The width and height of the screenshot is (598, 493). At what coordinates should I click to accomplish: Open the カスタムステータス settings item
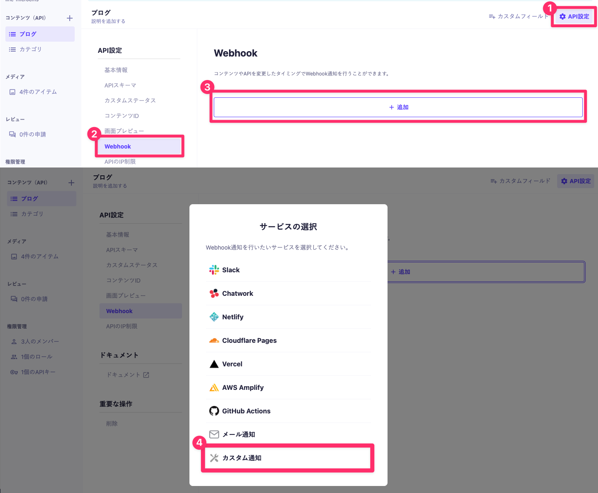(130, 100)
